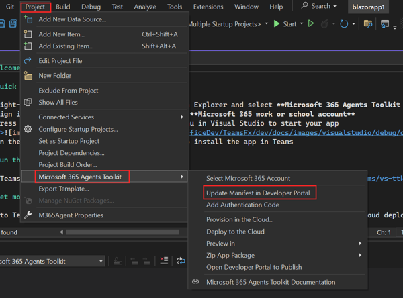The height and width of the screenshot is (298, 403).
Task: Open the Window menu
Action: pyautogui.click(x=247, y=7)
